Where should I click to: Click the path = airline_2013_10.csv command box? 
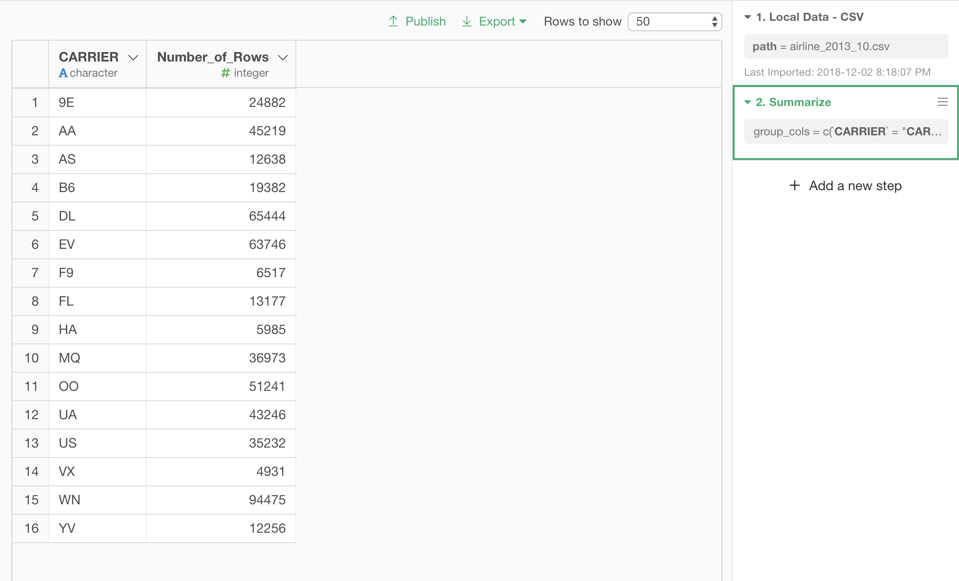coord(845,46)
